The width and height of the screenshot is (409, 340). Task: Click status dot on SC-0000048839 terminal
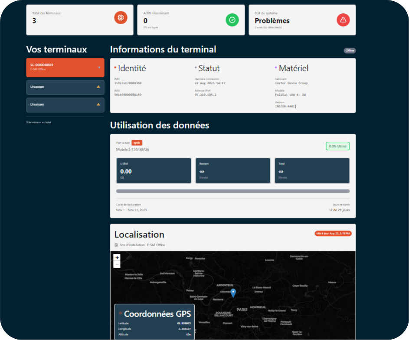99,67
